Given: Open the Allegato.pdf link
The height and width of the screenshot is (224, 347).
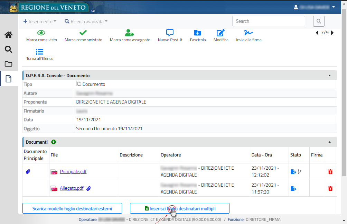Looking at the screenshot, I should coord(72,188).
